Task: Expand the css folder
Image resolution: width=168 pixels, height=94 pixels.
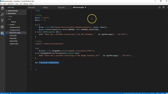Action: coord(10,16)
